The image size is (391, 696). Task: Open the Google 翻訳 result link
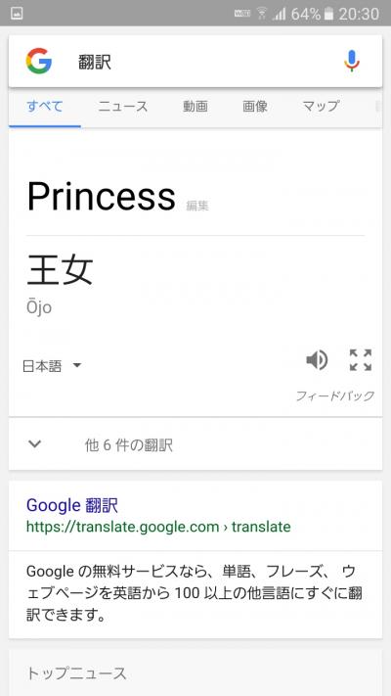point(72,505)
